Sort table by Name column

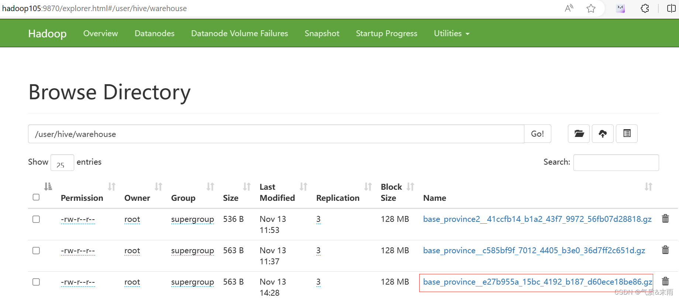coord(648,186)
